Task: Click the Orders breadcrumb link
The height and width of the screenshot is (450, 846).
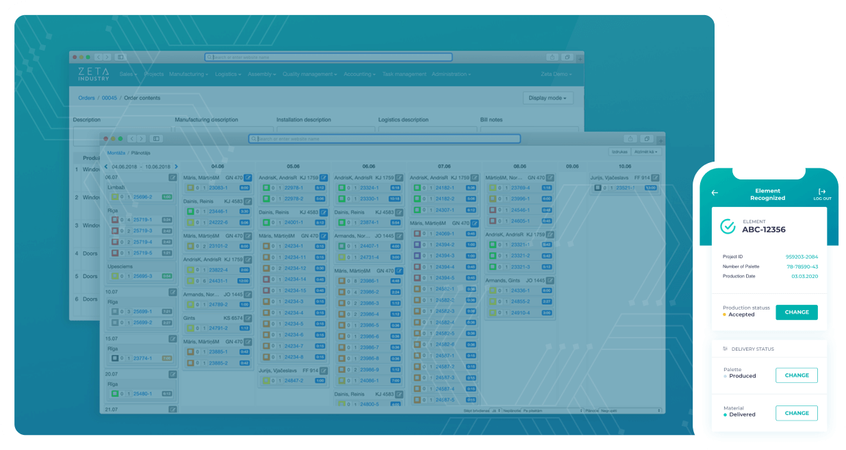Action: point(86,98)
